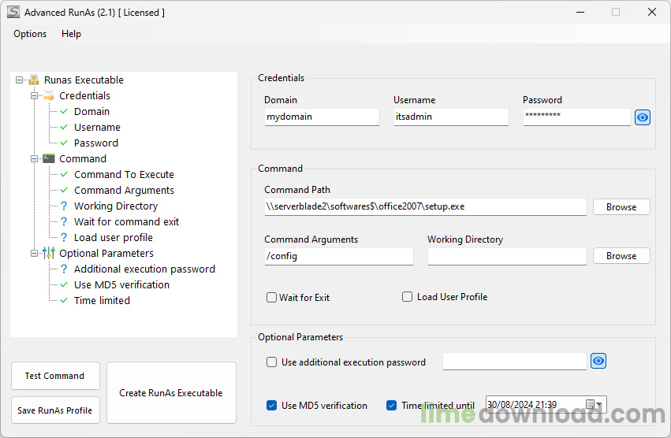Screen dimensions: 671x438
Task: Click the Create RunAs Executable button
Action: point(171,393)
